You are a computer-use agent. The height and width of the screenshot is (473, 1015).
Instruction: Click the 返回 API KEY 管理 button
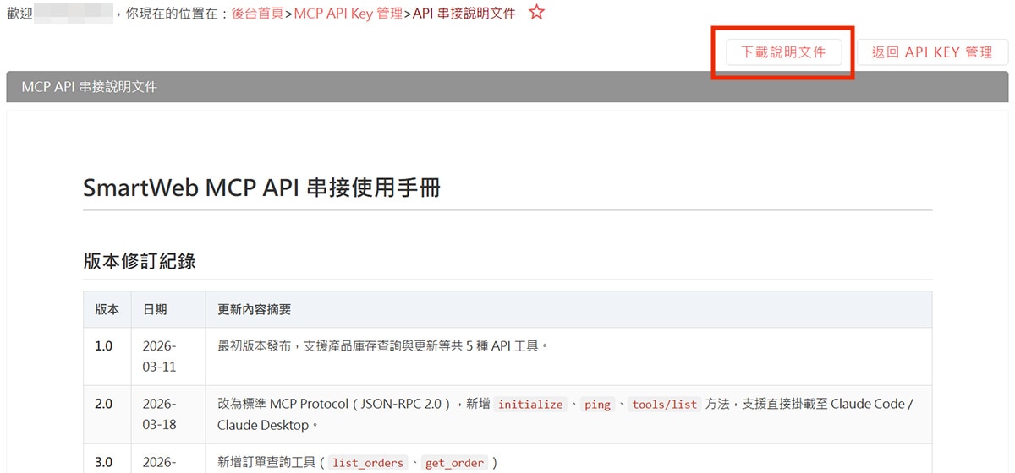pyautogui.click(x=932, y=52)
